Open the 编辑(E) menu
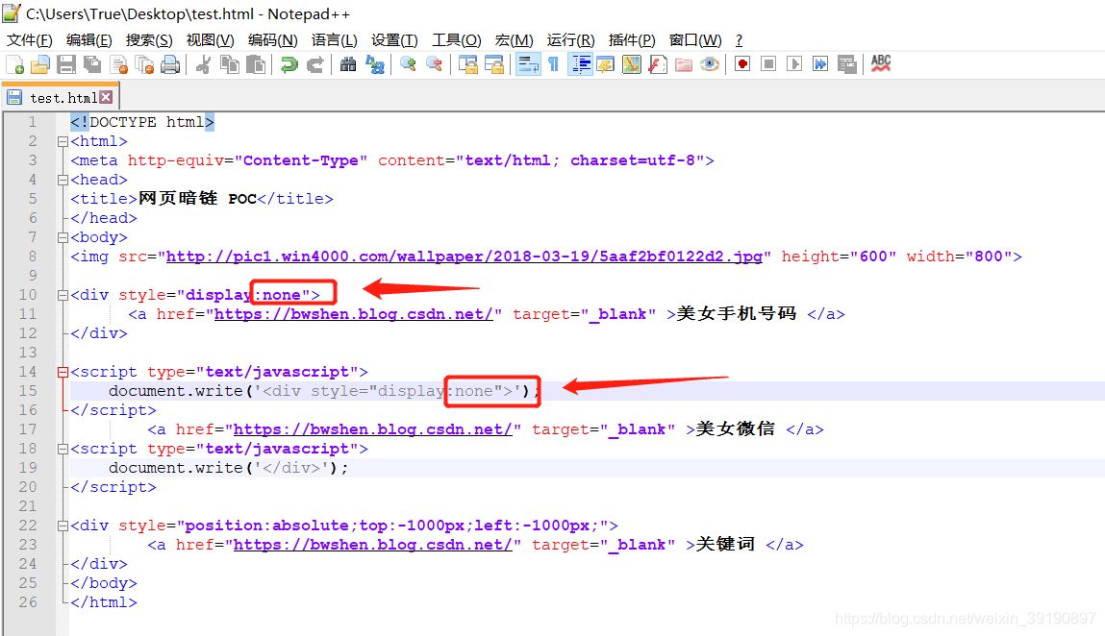 (x=88, y=40)
